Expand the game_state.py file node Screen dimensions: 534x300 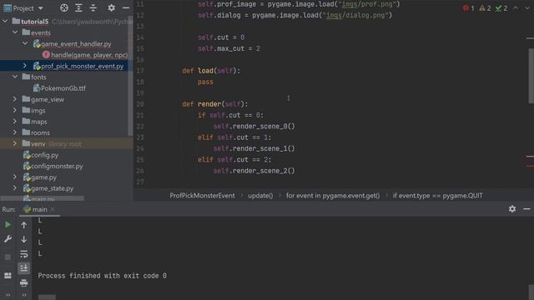[x=15, y=188]
